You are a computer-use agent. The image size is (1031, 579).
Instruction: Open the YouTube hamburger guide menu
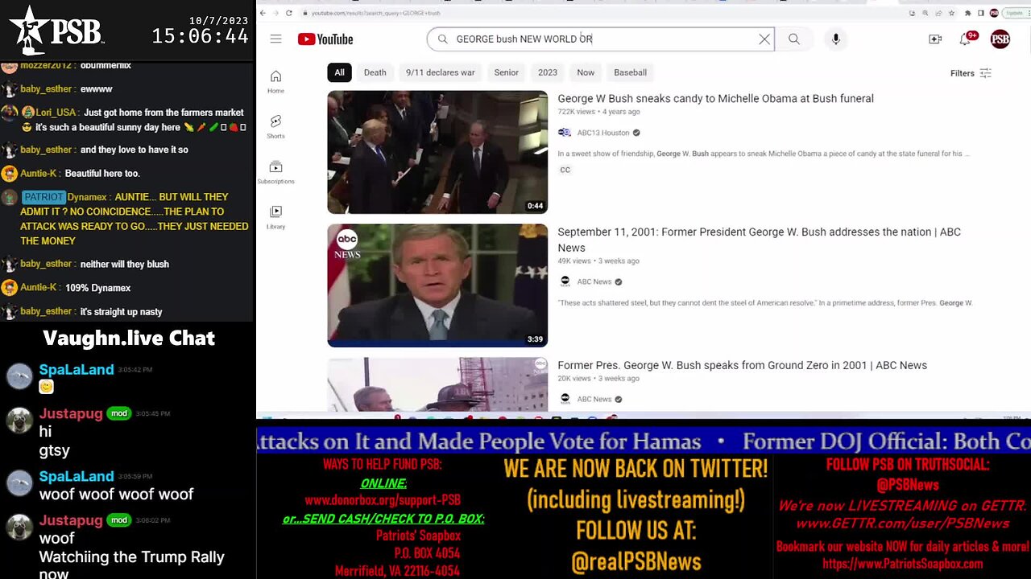click(275, 39)
